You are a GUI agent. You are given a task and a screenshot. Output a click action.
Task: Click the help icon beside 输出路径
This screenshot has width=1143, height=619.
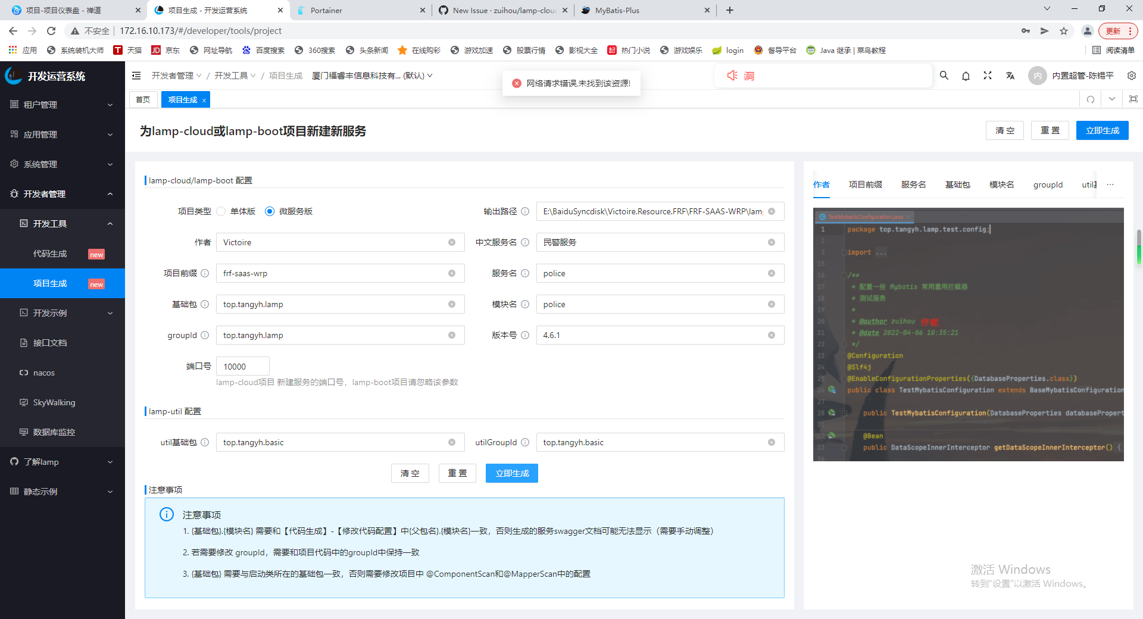[x=526, y=211]
